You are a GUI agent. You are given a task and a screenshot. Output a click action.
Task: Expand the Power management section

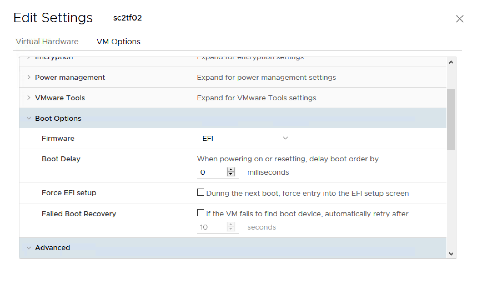point(29,77)
